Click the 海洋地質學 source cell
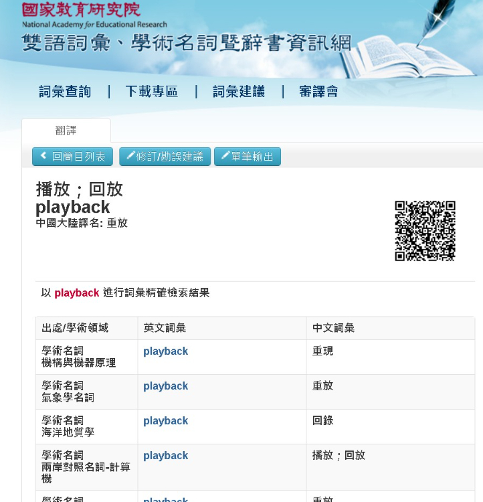This screenshot has width=483, height=502. (x=87, y=427)
